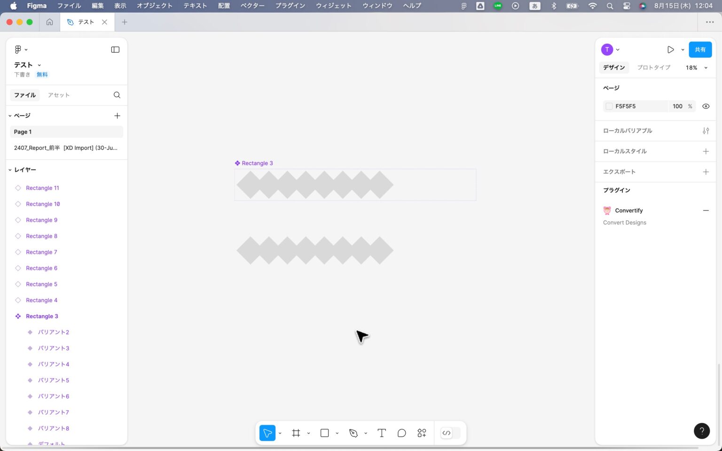The image size is (722, 451).
Task: Select the Move tool in toolbar
Action: point(267,433)
